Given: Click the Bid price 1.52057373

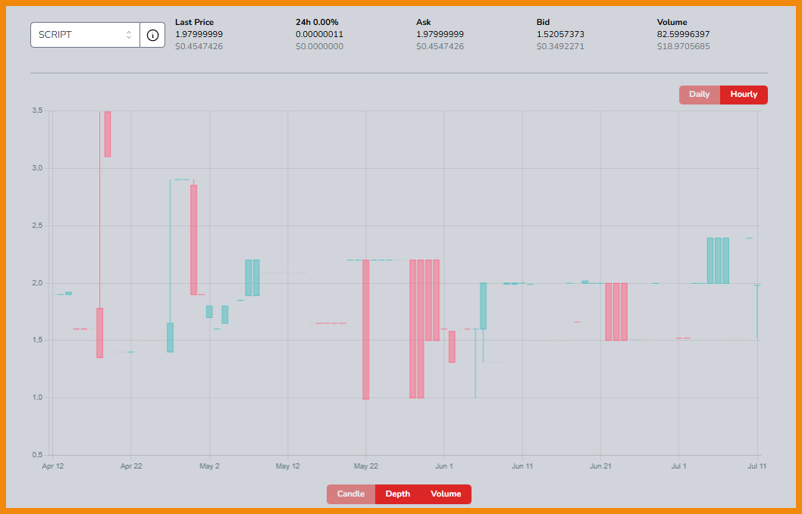Looking at the screenshot, I should [560, 34].
